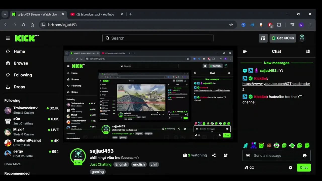Screen dimensions: 322x181
Task: Open the tools icon next to share
Action: pos(226,155)
